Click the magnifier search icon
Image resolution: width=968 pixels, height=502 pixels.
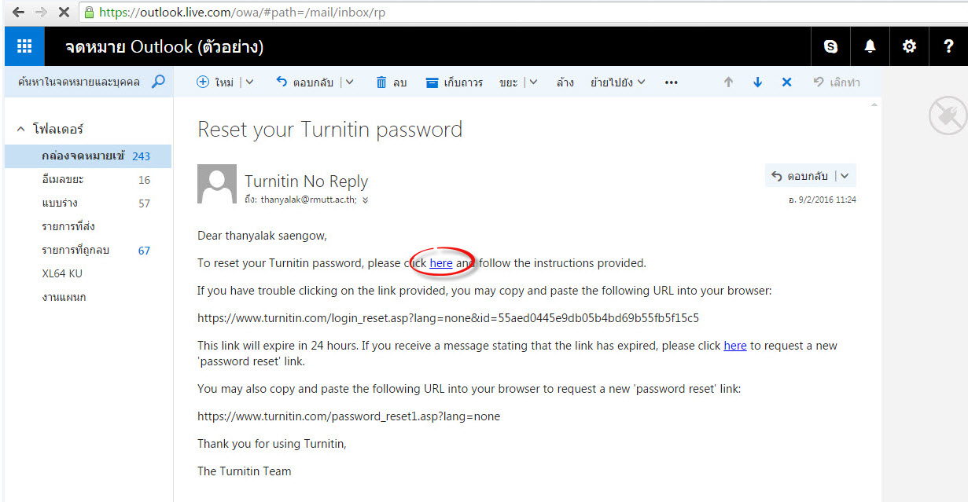[158, 82]
